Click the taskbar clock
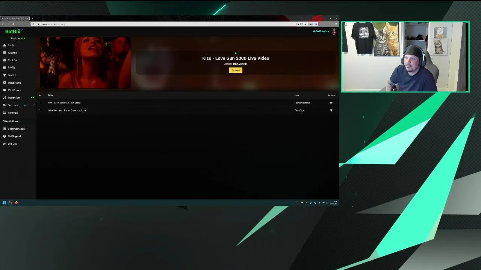Image resolution: width=481 pixels, height=270 pixels. [x=333, y=203]
